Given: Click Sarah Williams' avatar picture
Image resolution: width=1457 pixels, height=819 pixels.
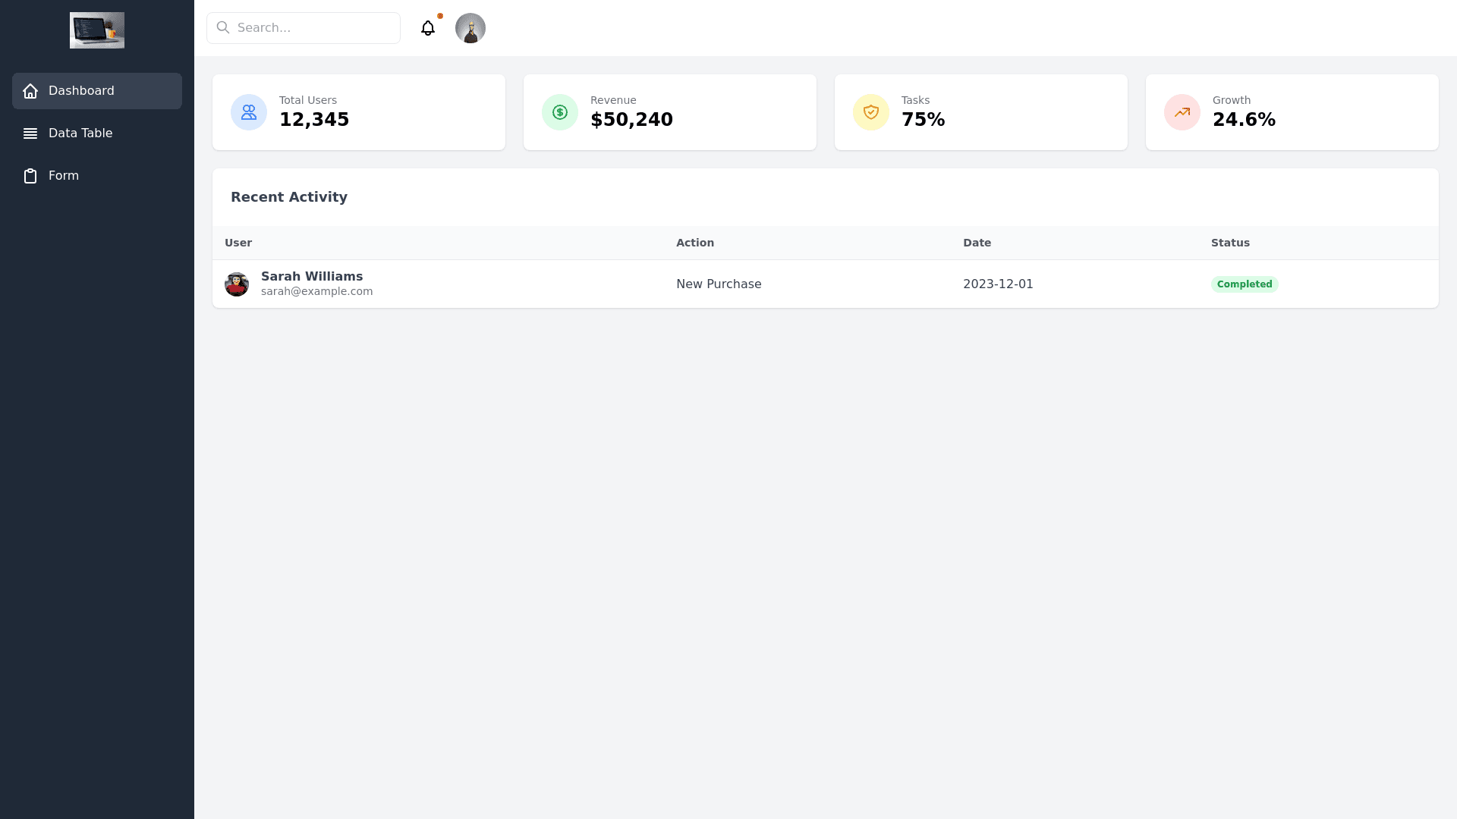Looking at the screenshot, I should [237, 284].
